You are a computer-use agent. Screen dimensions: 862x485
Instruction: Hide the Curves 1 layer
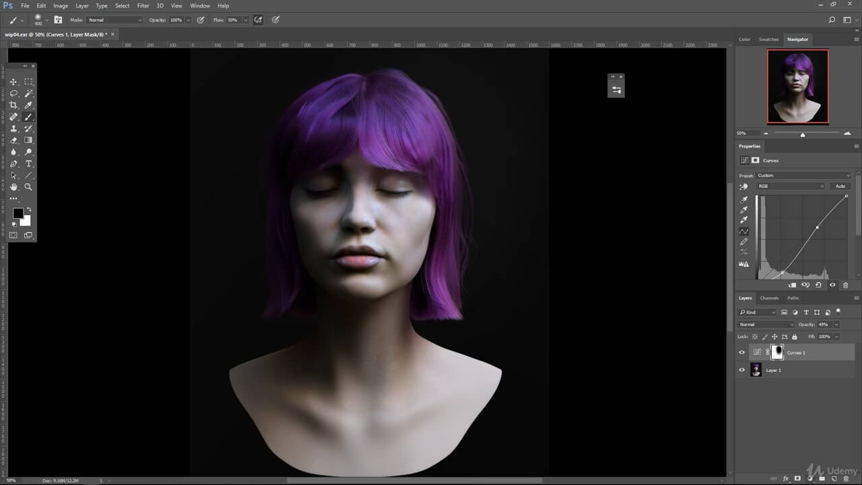pos(742,352)
